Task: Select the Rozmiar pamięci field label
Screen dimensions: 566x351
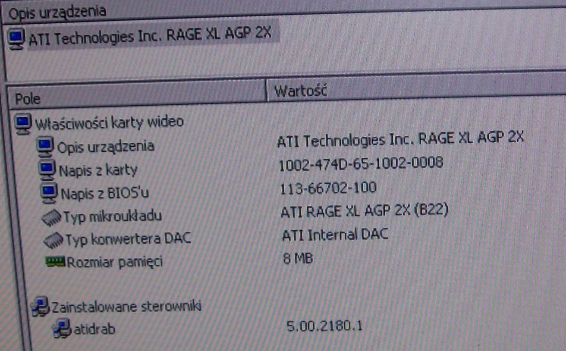Action: pos(115,262)
